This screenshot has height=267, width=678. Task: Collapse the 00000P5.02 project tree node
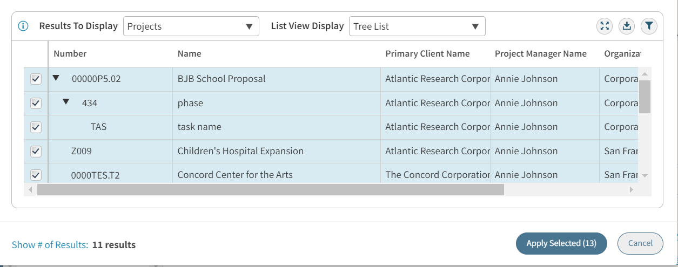tap(56, 78)
